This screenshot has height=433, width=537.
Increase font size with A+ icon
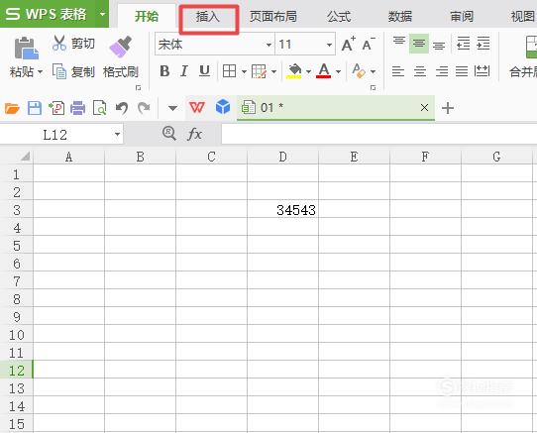[x=349, y=44]
